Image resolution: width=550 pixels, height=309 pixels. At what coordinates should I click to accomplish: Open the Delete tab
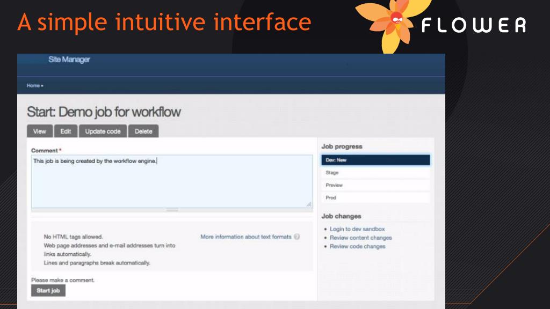tap(143, 131)
